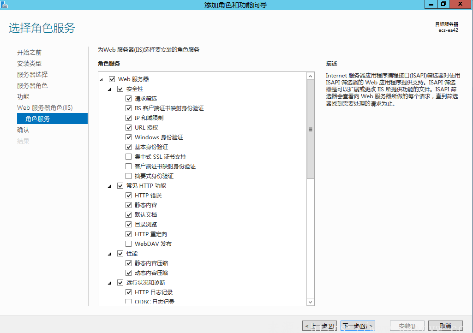The width and height of the screenshot is (473, 333).
Task: Uncheck the 请求筛选 checkbox
Action: pyautogui.click(x=129, y=99)
